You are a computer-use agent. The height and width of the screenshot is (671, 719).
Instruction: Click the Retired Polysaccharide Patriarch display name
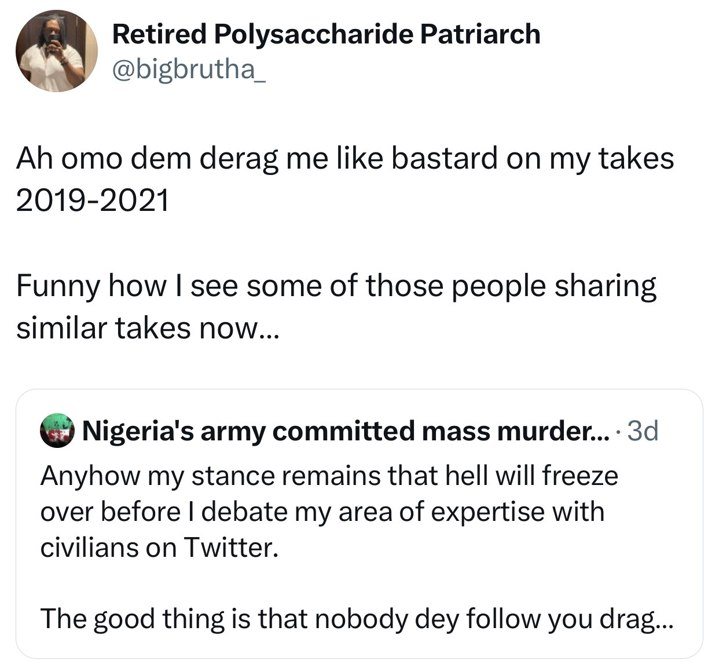(x=326, y=34)
